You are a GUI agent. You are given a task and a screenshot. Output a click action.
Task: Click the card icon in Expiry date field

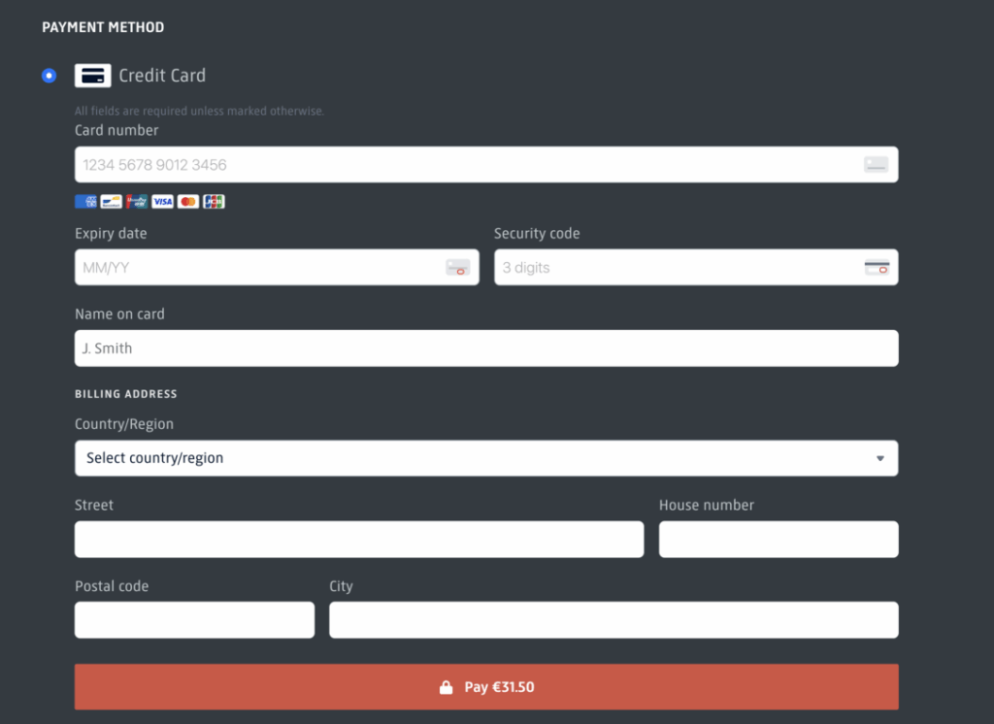(457, 268)
